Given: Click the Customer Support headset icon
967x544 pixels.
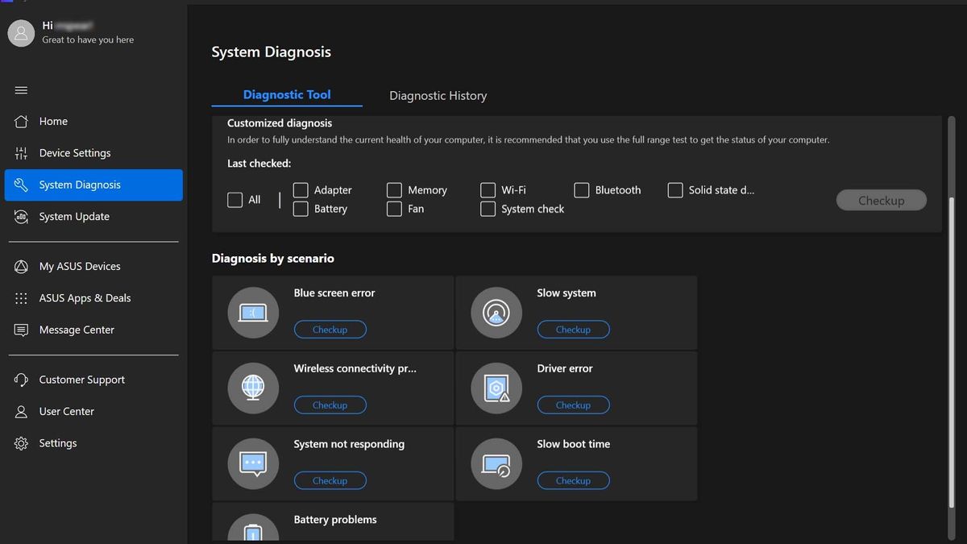Looking at the screenshot, I should click(22, 380).
